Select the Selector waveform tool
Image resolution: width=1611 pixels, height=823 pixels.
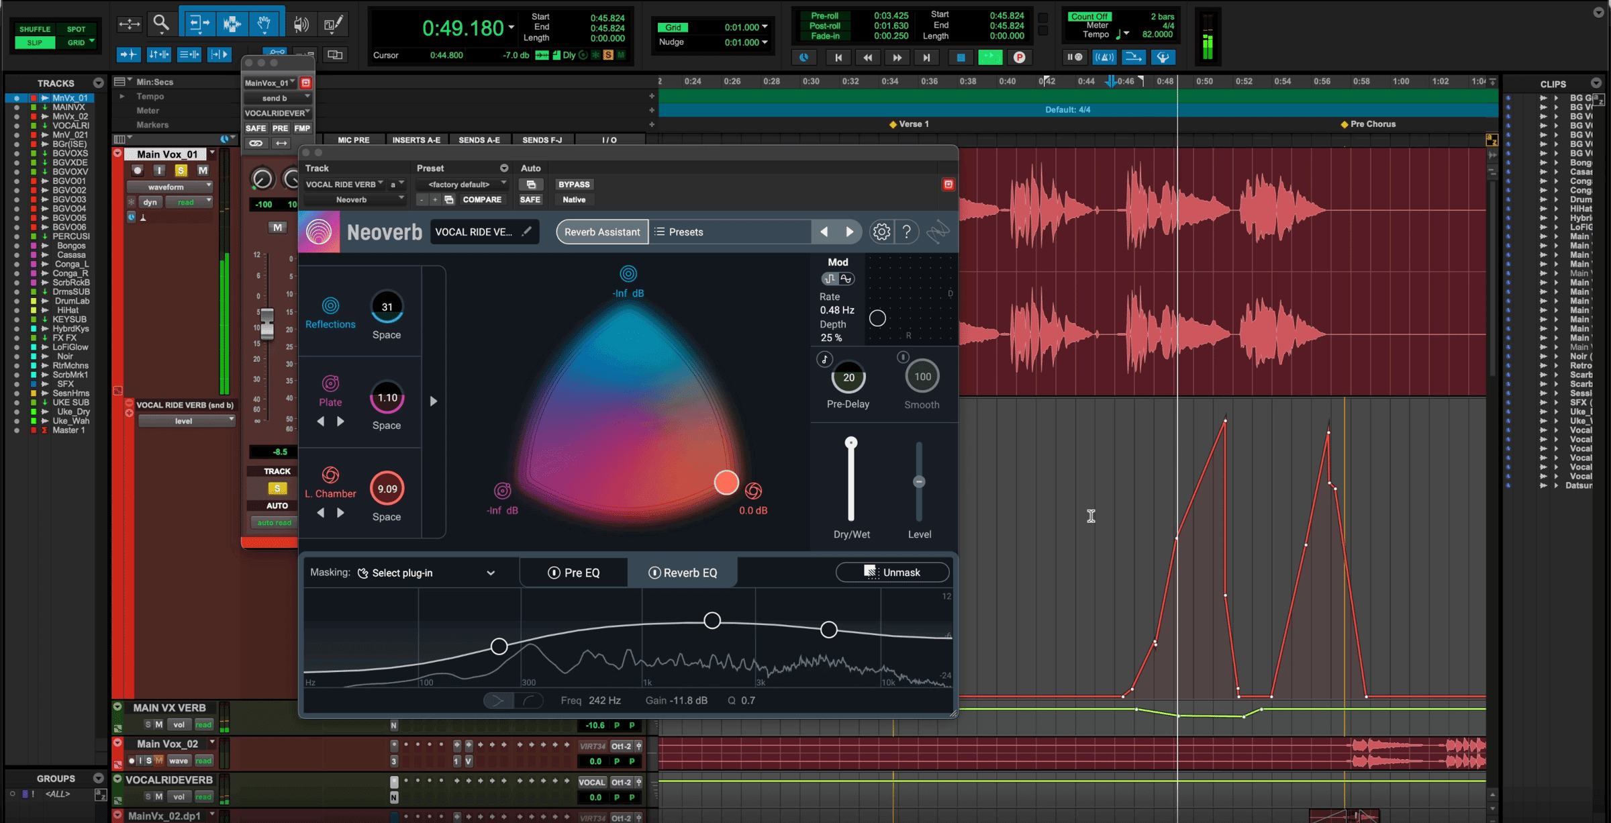(232, 24)
